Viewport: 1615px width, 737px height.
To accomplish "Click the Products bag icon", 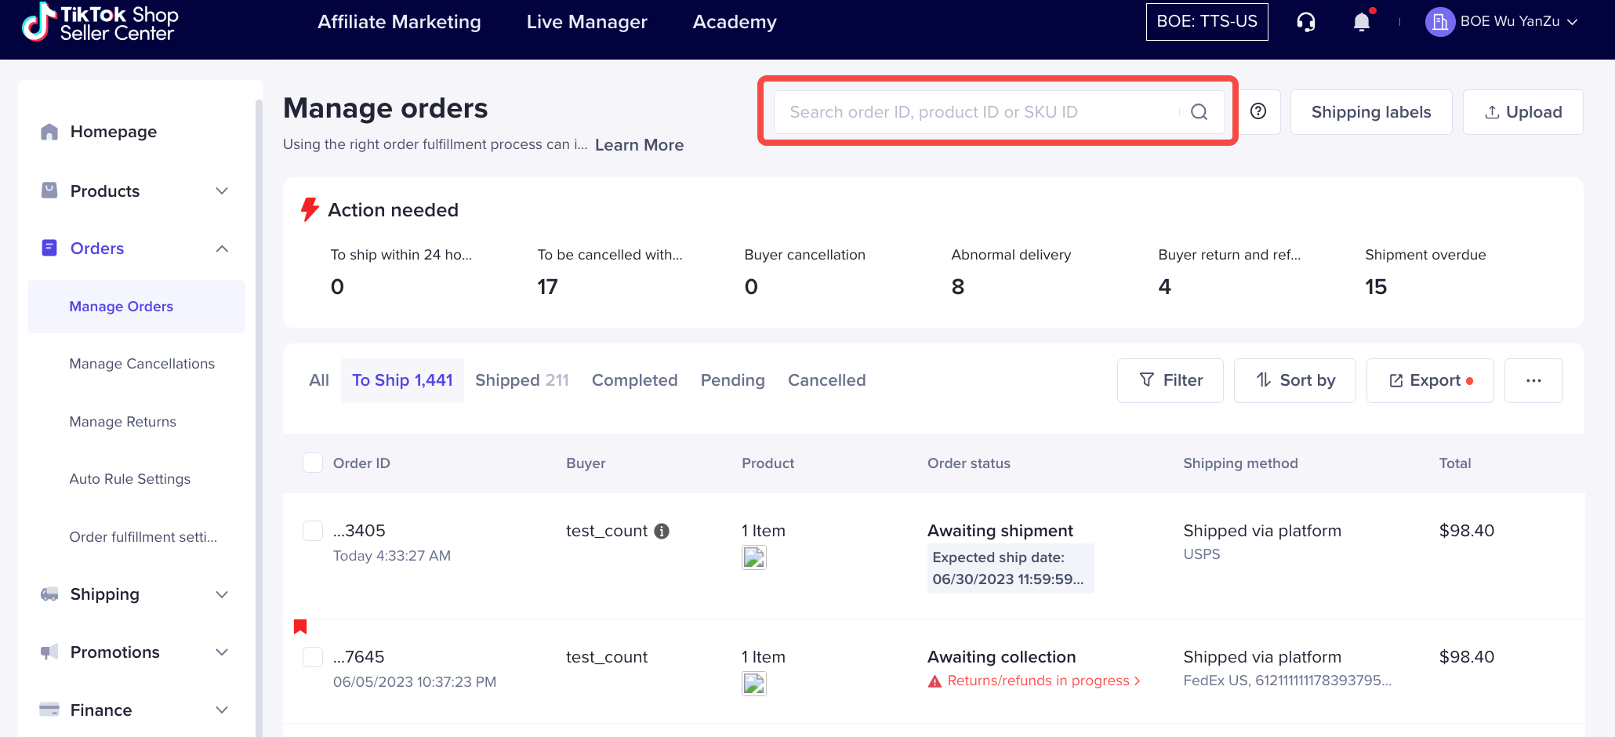I will pyautogui.click(x=49, y=191).
